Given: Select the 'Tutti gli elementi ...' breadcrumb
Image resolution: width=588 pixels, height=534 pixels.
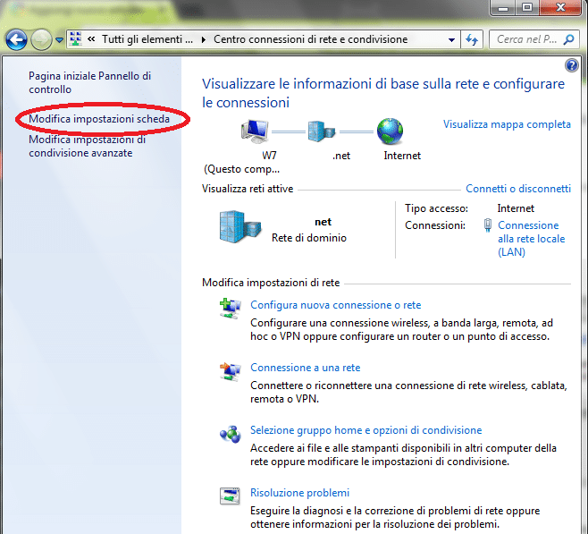Looking at the screenshot, I should [x=147, y=39].
